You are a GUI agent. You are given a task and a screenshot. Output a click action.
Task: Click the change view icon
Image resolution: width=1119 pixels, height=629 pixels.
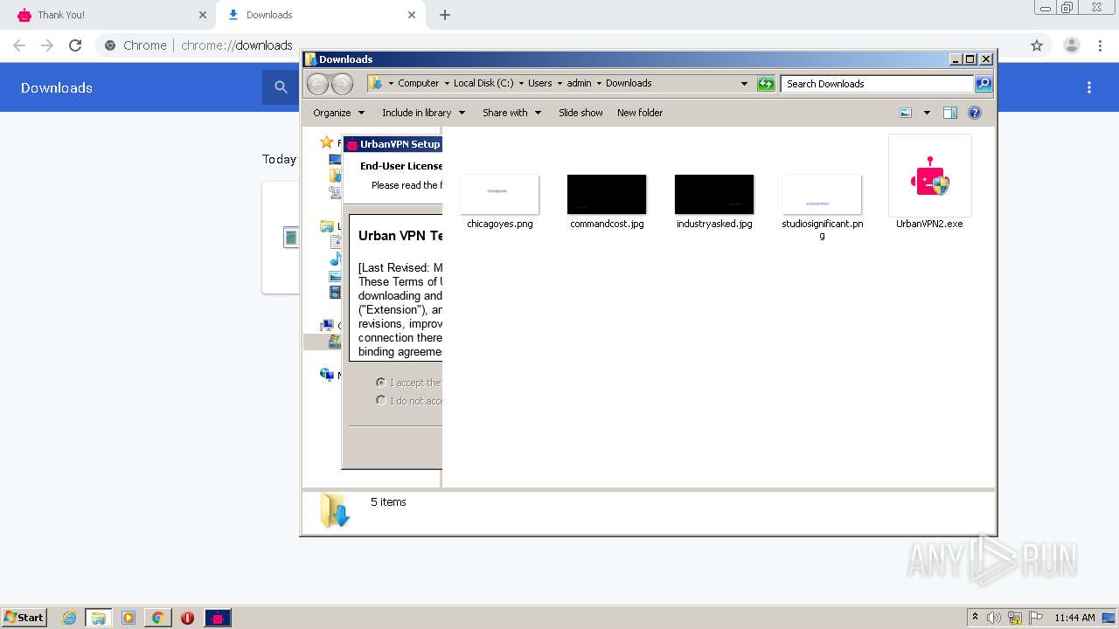point(906,113)
